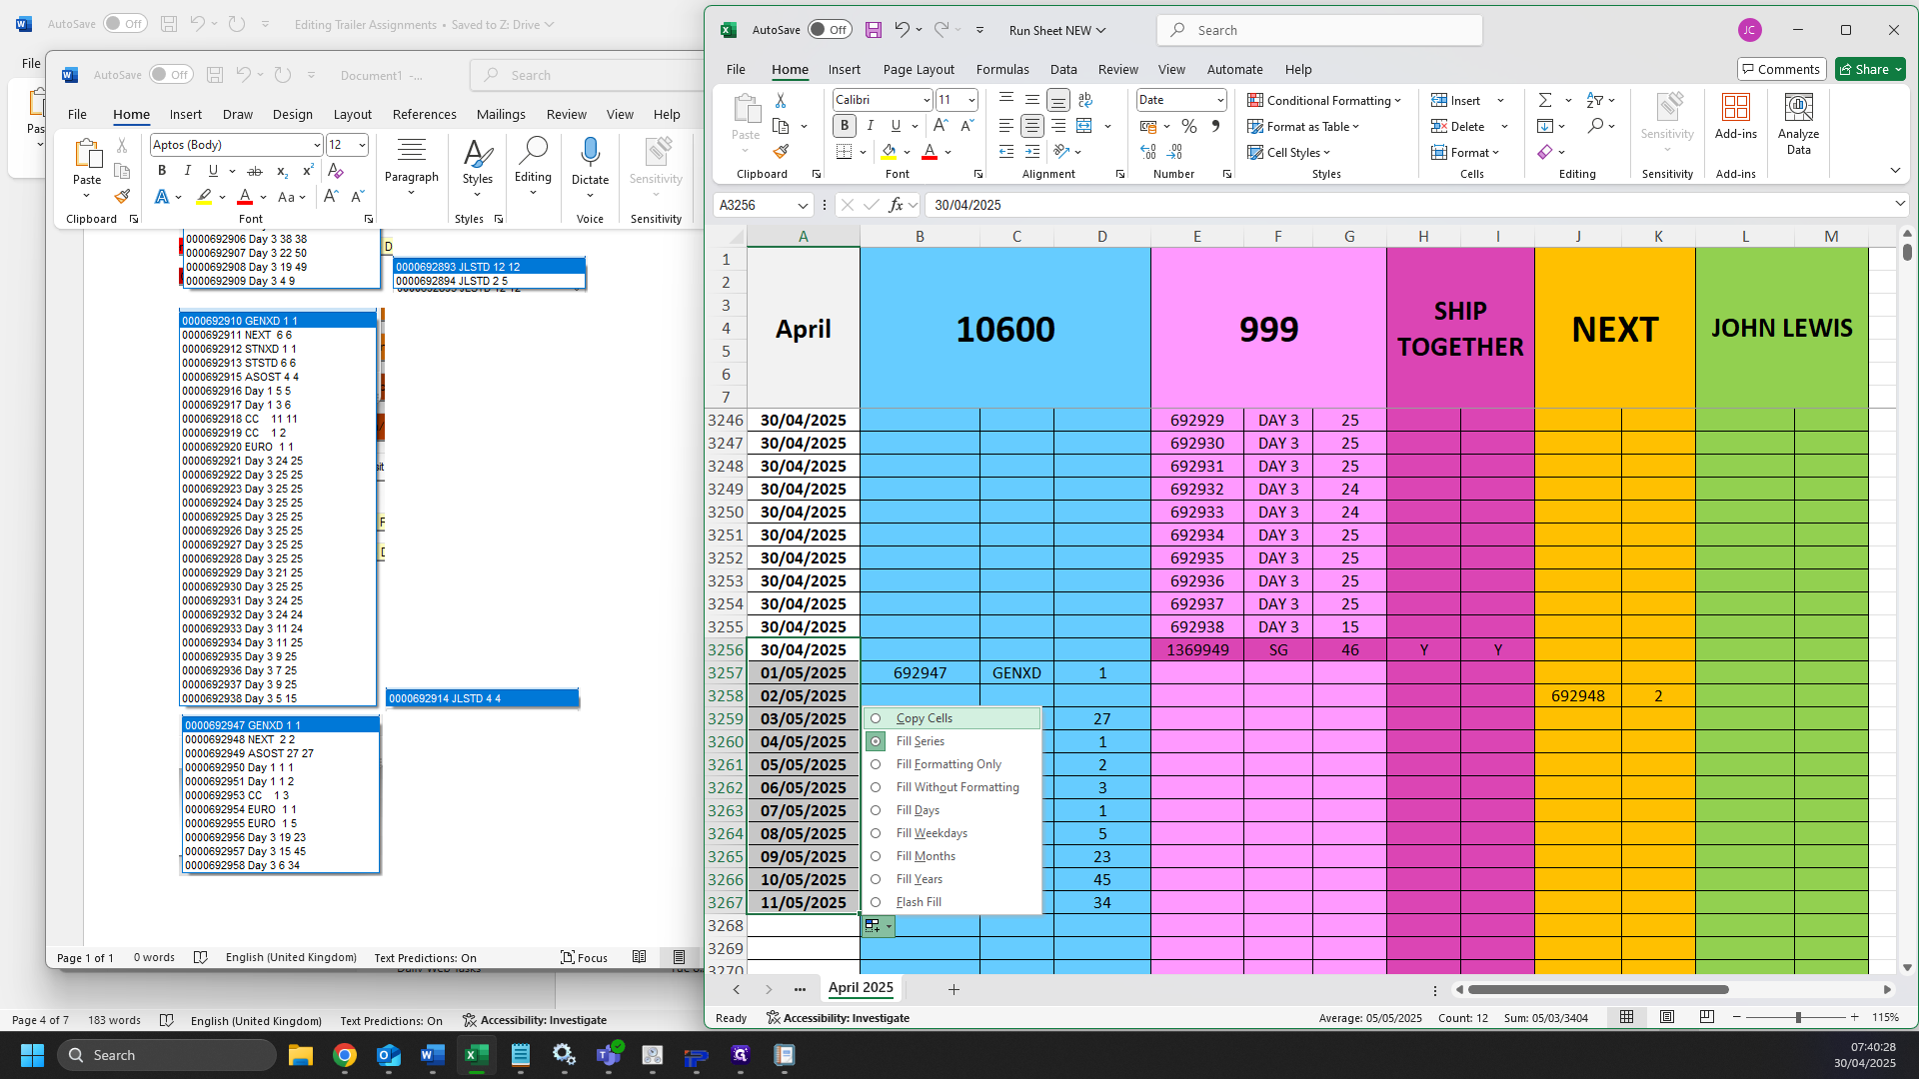Select Fill Years option
The height and width of the screenshot is (1079, 1919).
[x=952, y=879]
